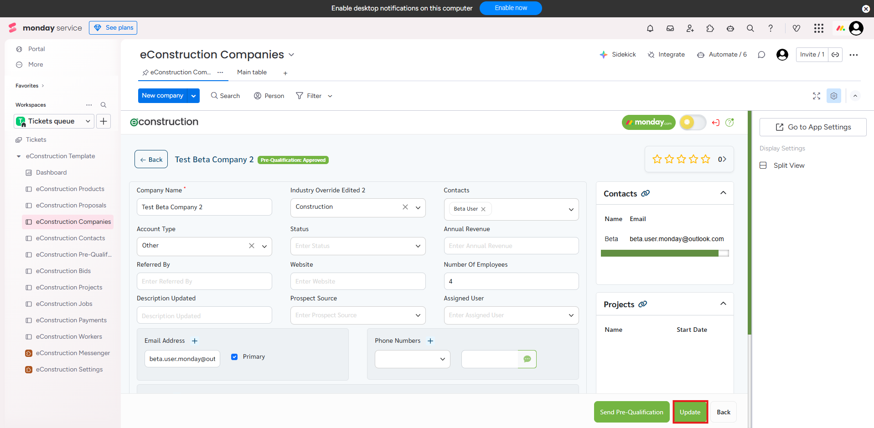This screenshot has height=428, width=874.
Task: Open the apps marketplace puzzle icon
Action: pyautogui.click(x=710, y=28)
